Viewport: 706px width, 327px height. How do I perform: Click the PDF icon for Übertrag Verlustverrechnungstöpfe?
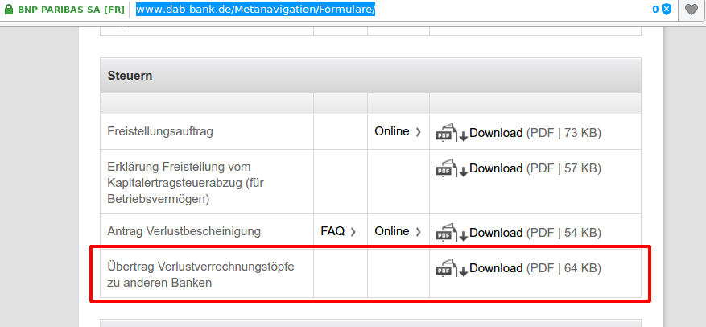pos(450,268)
